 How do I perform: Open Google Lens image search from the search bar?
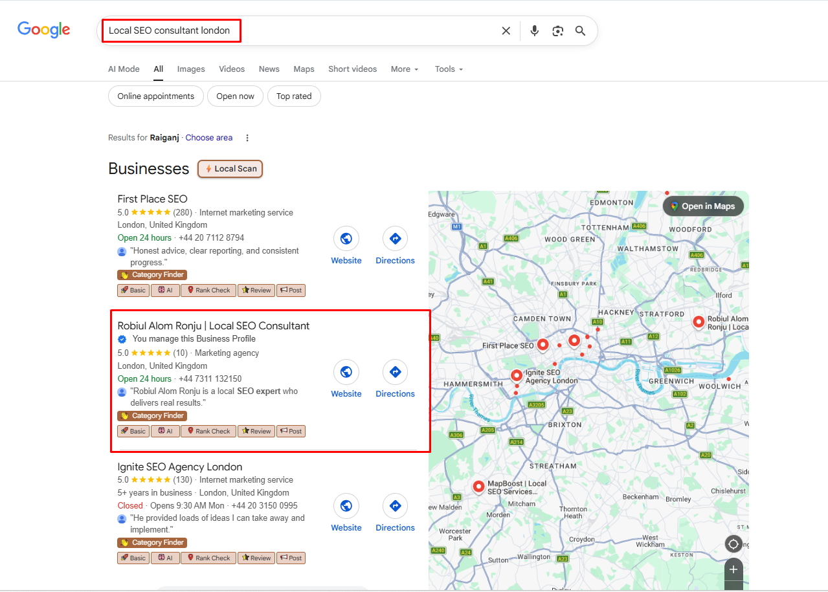pyautogui.click(x=557, y=30)
